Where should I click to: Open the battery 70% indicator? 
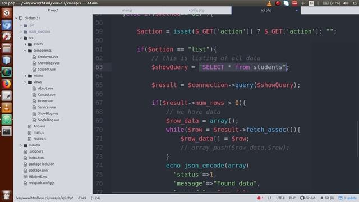pos(331,3)
